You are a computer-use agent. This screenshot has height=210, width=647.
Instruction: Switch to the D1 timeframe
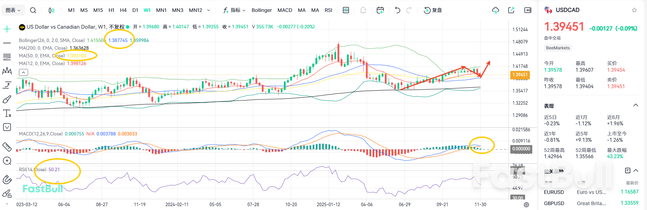tap(135, 10)
